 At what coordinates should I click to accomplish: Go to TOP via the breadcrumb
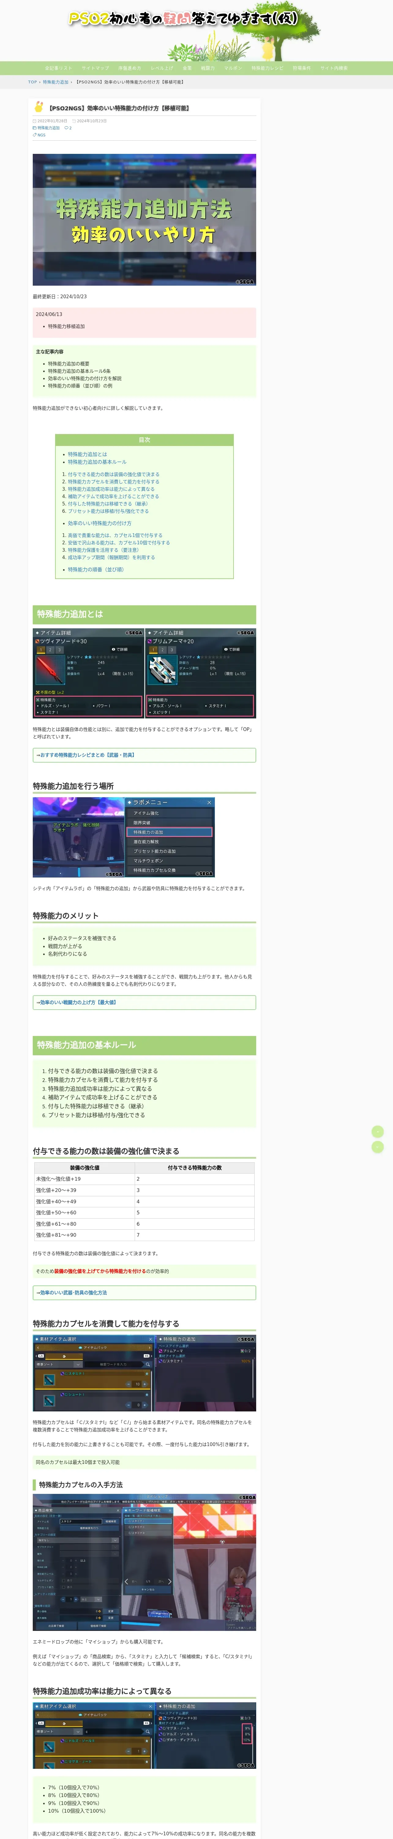pos(32,82)
